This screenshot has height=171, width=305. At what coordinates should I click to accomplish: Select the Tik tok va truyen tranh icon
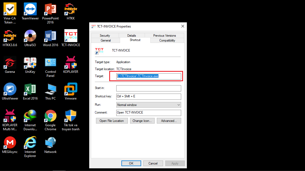[71, 120]
